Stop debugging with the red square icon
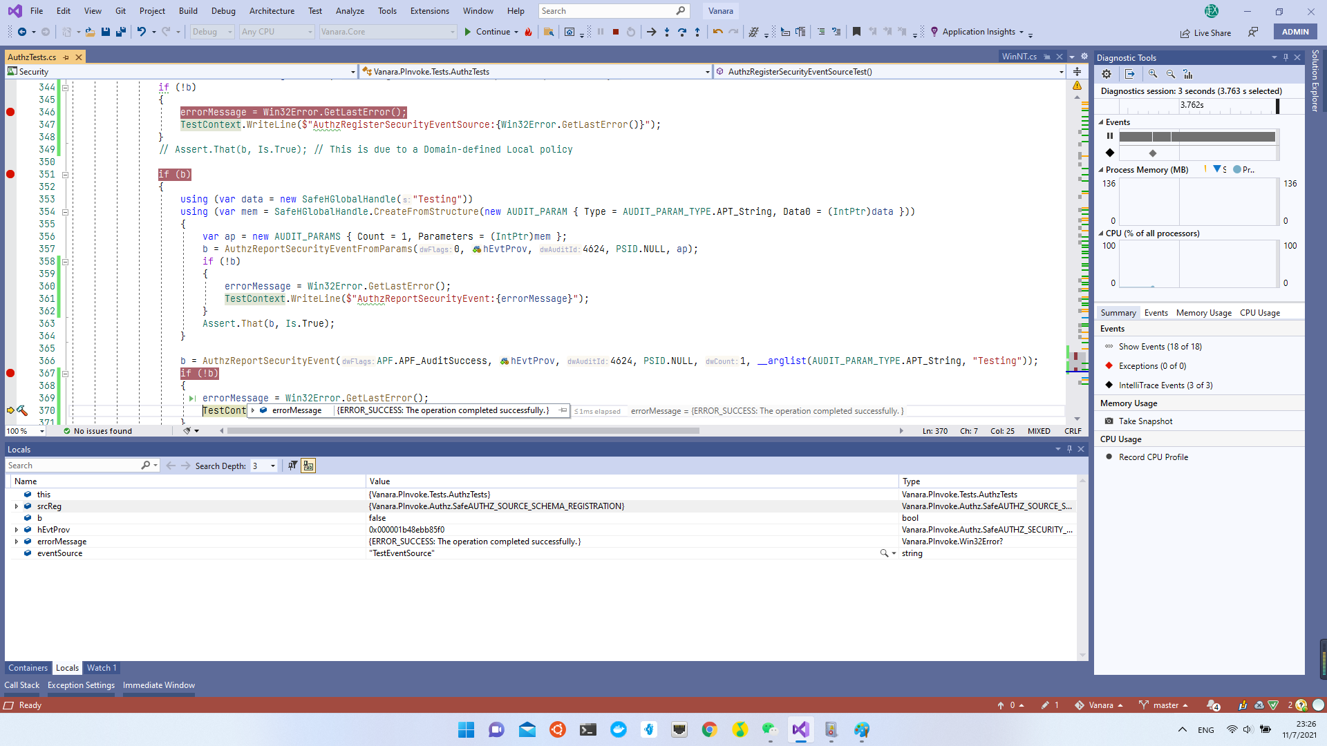This screenshot has width=1327, height=746. [615, 32]
